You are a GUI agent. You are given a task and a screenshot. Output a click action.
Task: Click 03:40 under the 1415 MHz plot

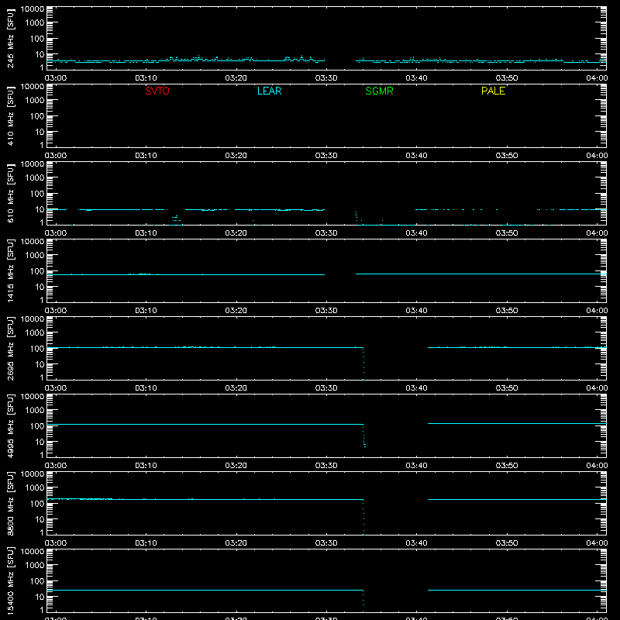coord(416,311)
